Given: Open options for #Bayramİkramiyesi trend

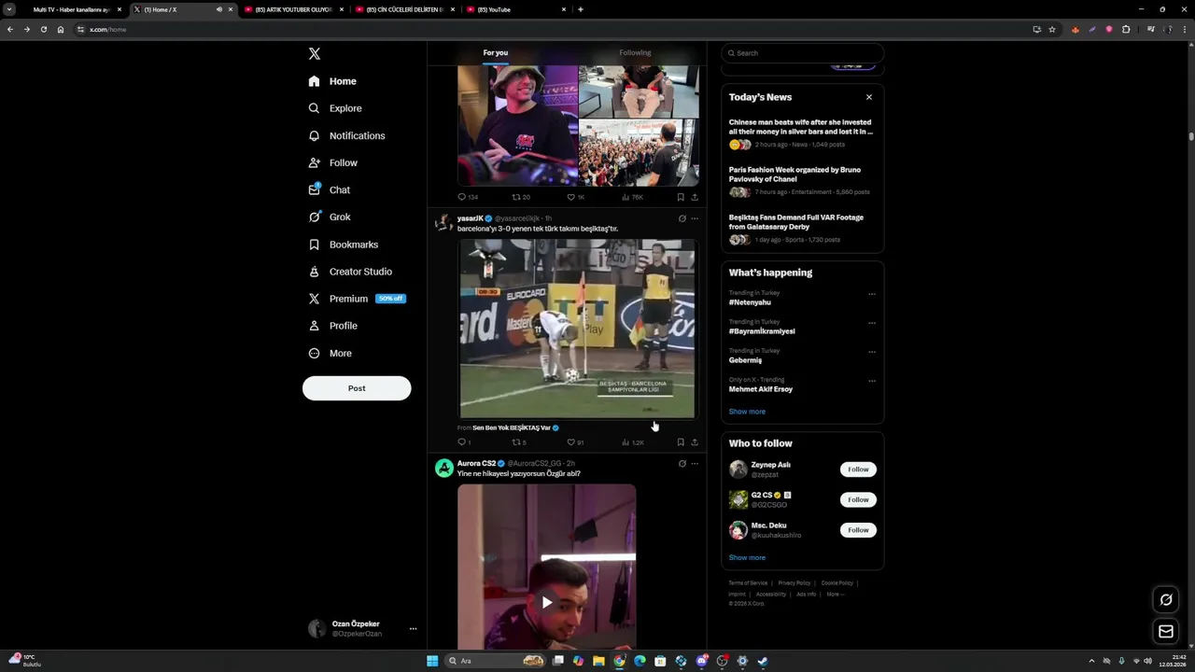Looking at the screenshot, I should coord(872,323).
